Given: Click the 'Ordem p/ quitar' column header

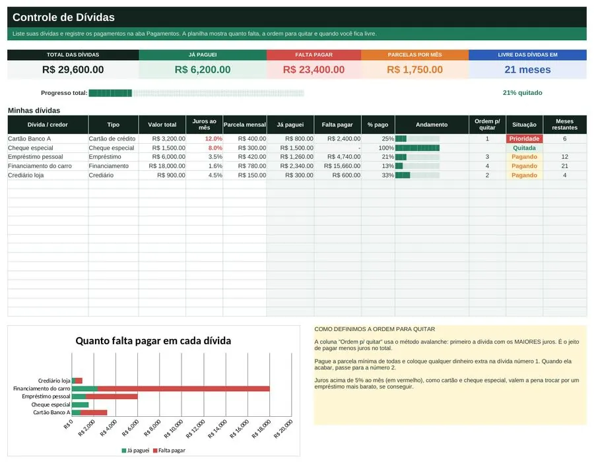Looking at the screenshot, I should click(x=487, y=125).
